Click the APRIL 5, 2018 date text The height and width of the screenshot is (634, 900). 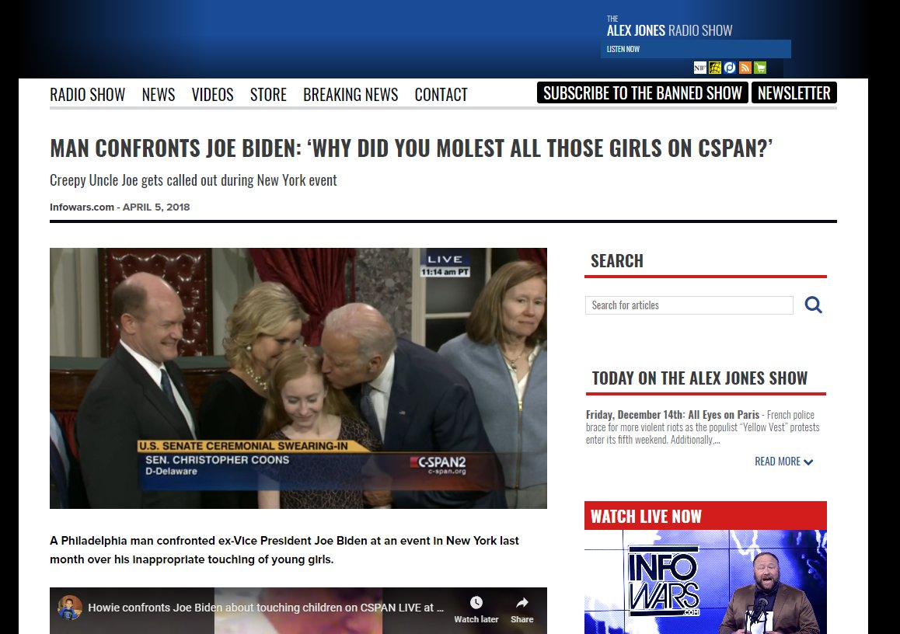pyautogui.click(x=156, y=207)
